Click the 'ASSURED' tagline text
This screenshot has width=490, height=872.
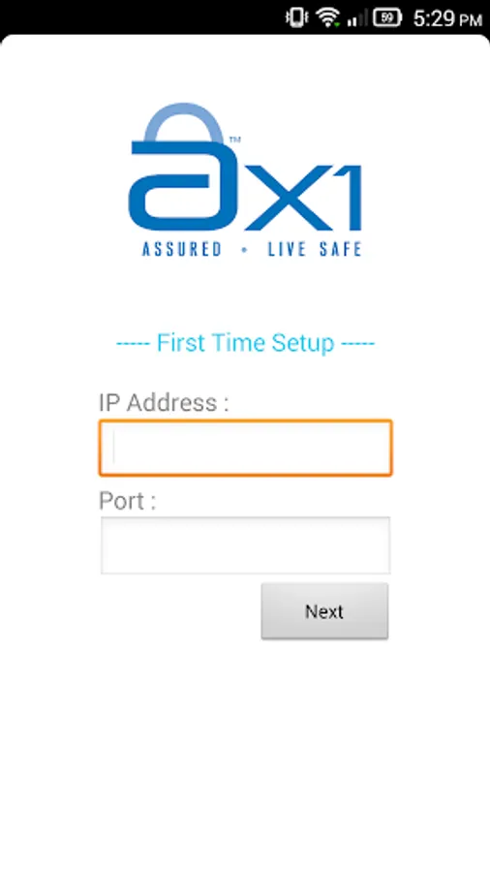tap(182, 249)
